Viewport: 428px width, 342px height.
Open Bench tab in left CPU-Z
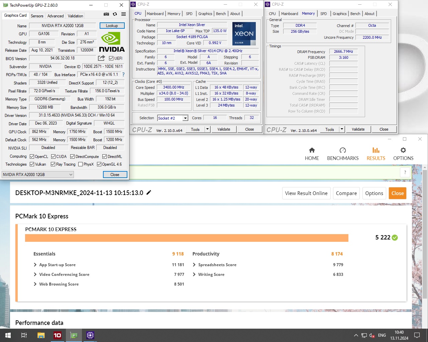coord(221,14)
